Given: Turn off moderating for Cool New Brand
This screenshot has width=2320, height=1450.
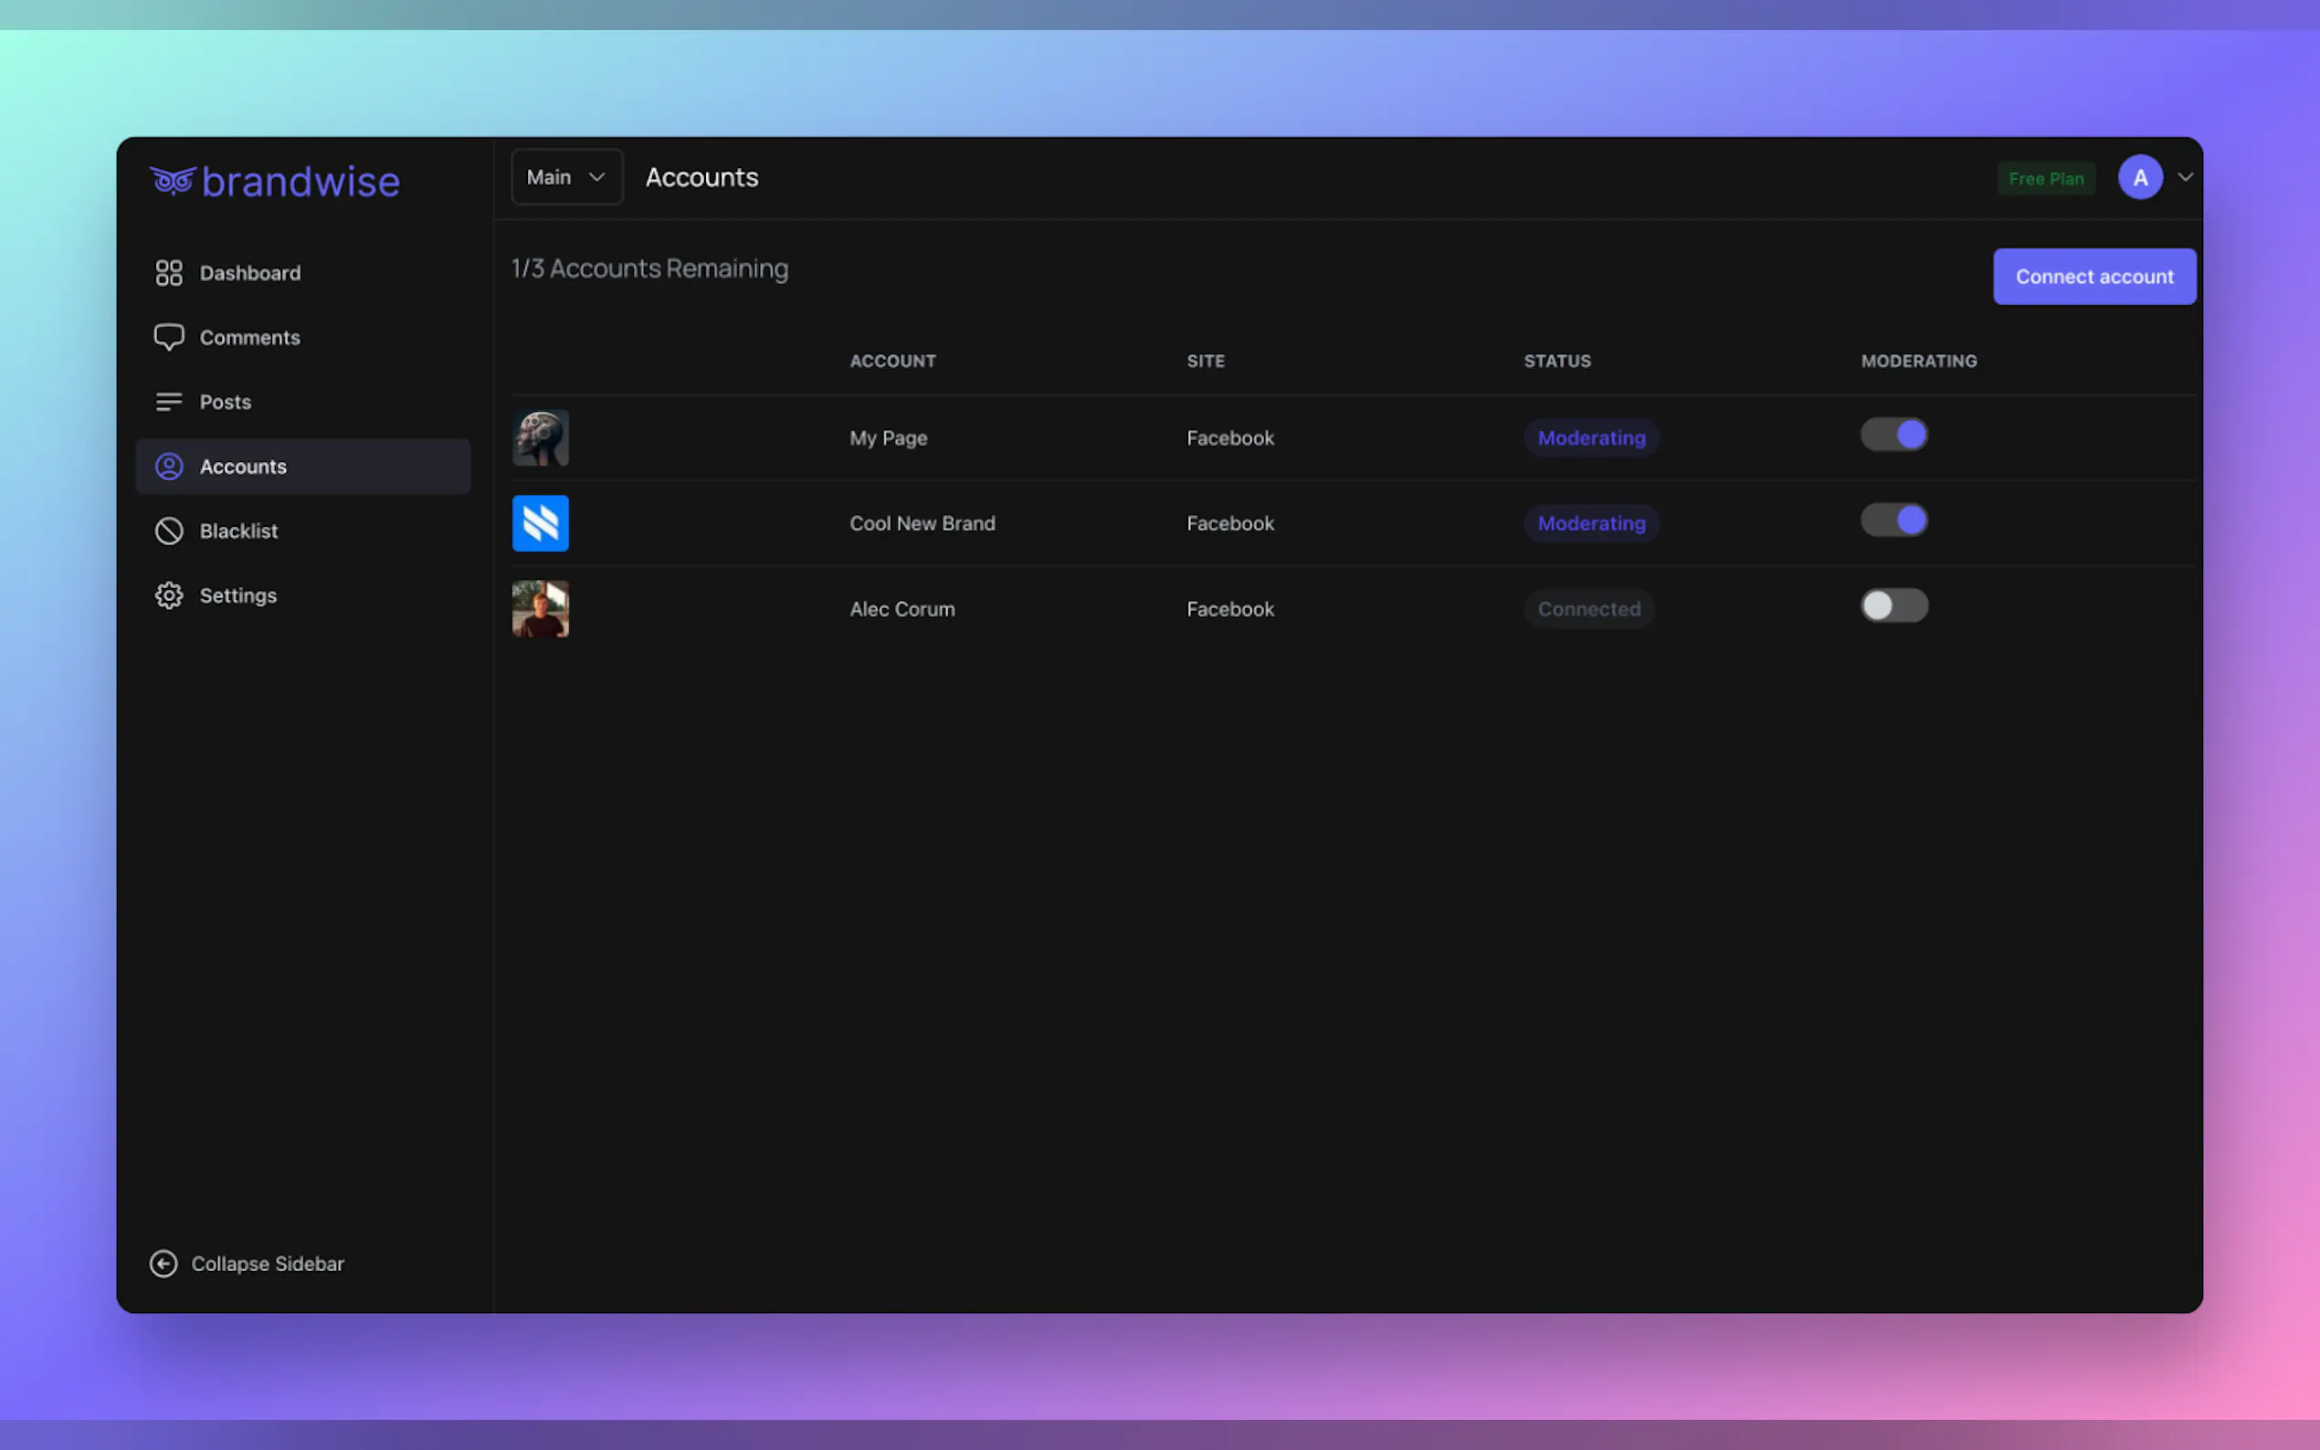Looking at the screenshot, I should [x=1894, y=520].
